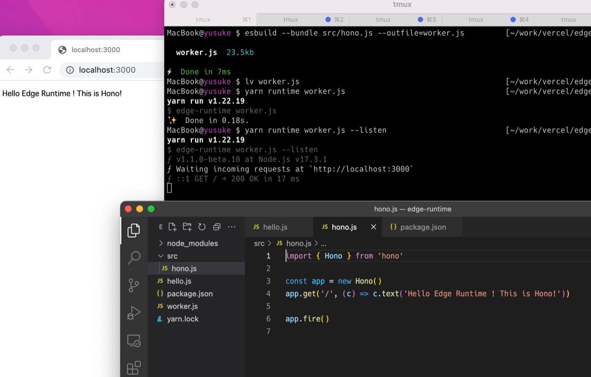Open the Explorer view in VS Code activity bar
Viewport: 591px width, 377px height.
[x=134, y=230]
